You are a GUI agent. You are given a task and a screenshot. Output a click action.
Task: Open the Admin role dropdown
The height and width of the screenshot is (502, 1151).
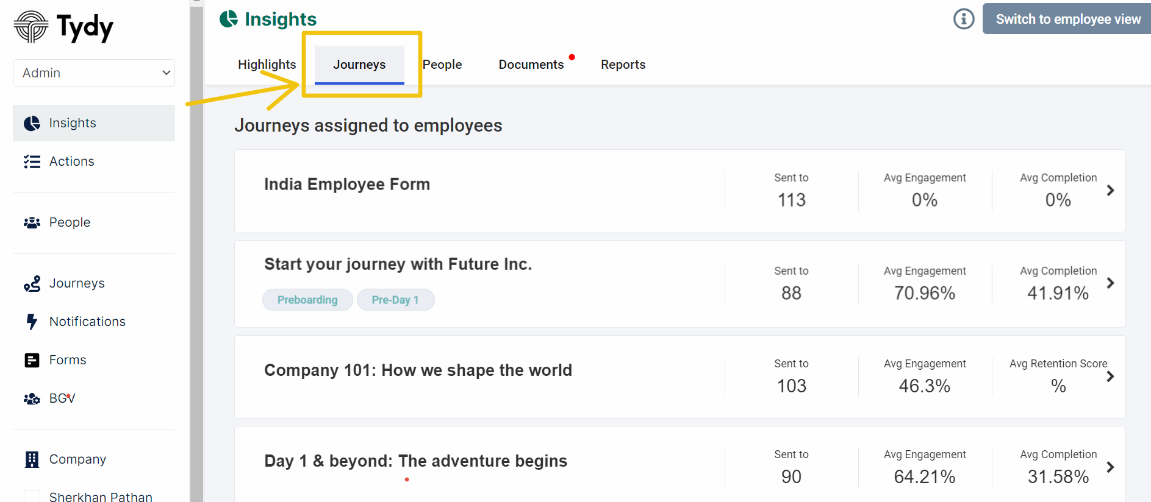click(94, 73)
